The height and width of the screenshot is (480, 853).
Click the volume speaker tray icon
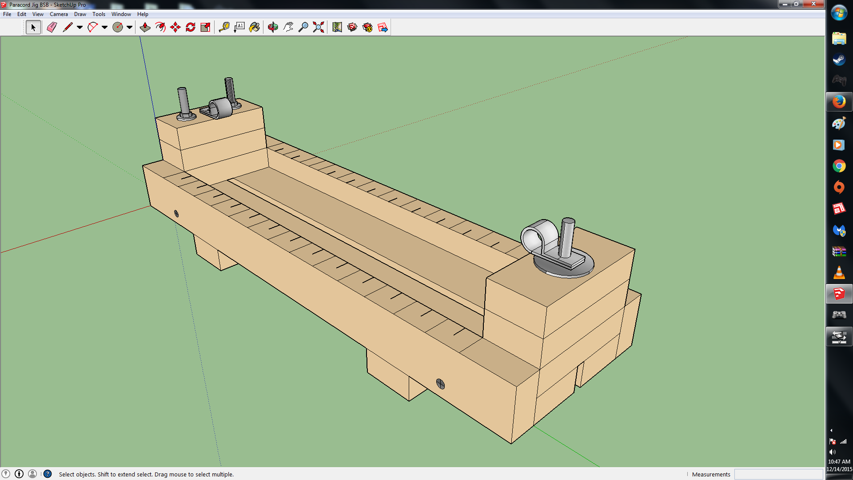(x=832, y=452)
